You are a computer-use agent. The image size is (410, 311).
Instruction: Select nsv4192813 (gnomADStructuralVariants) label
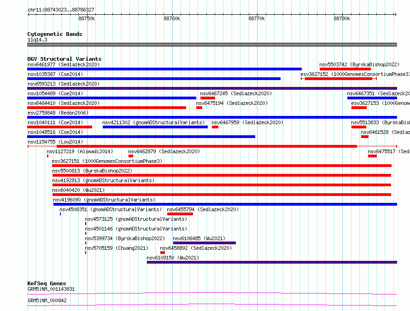(103, 180)
